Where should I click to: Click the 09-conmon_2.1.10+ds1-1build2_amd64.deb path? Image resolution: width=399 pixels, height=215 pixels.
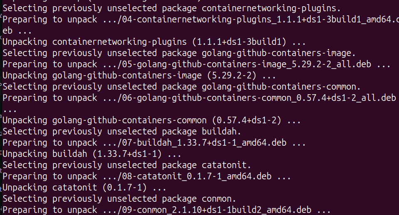point(213,210)
